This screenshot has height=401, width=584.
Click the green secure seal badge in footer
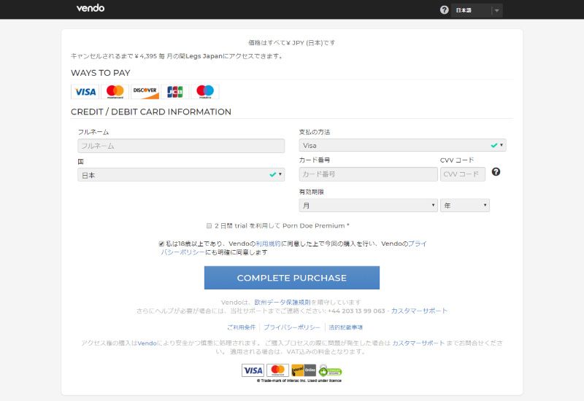(330, 370)
